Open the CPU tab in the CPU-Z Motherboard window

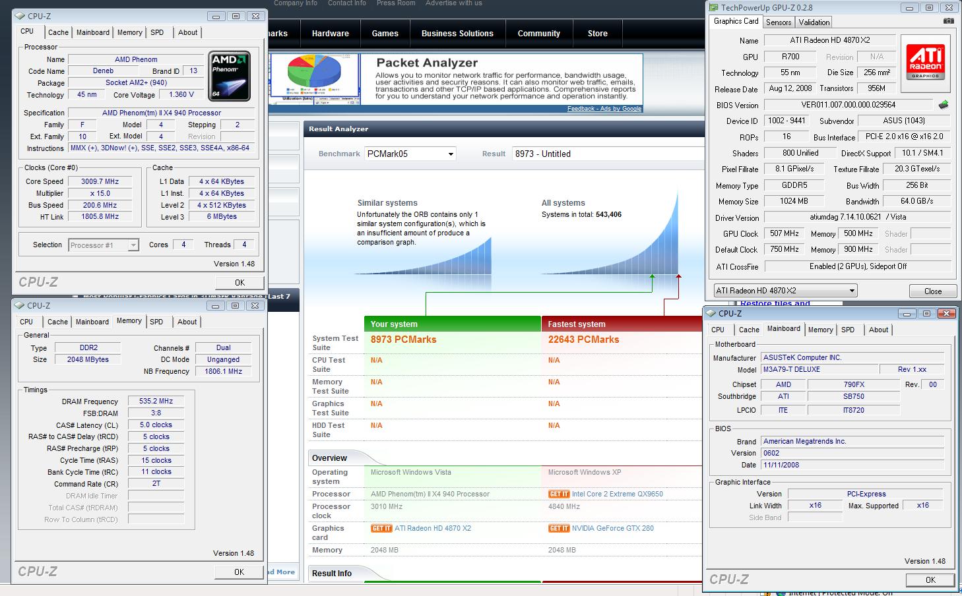click(718, 330)
